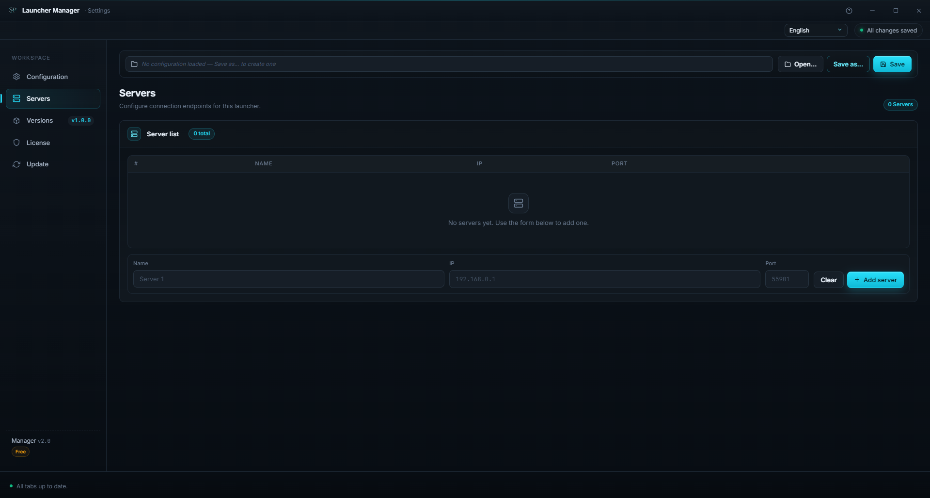The image size is (930, 498).
Task: Click the empty server list placeholder icon
Action: coord(518,203)
